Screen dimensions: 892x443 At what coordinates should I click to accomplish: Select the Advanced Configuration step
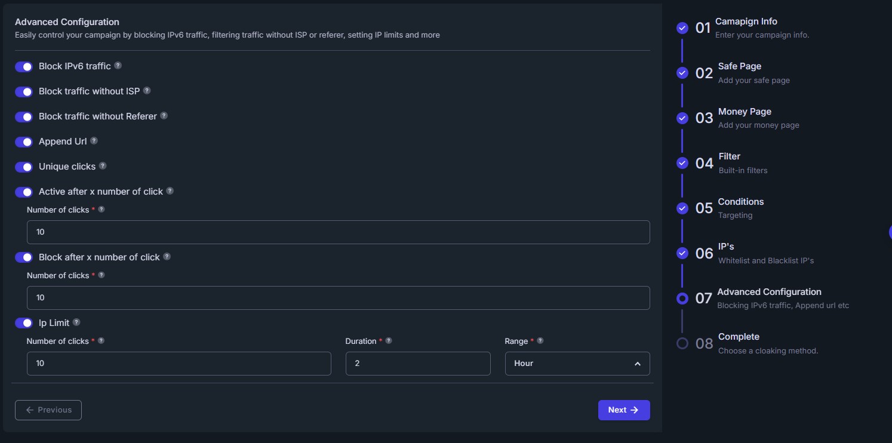769,292
